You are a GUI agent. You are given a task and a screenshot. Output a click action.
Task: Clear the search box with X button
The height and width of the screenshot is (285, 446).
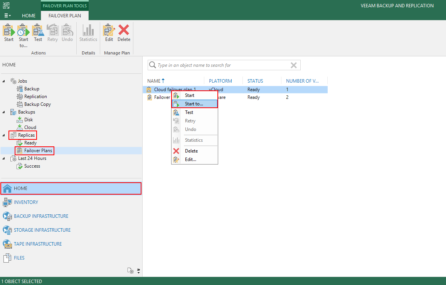click(x=293, y=65)
